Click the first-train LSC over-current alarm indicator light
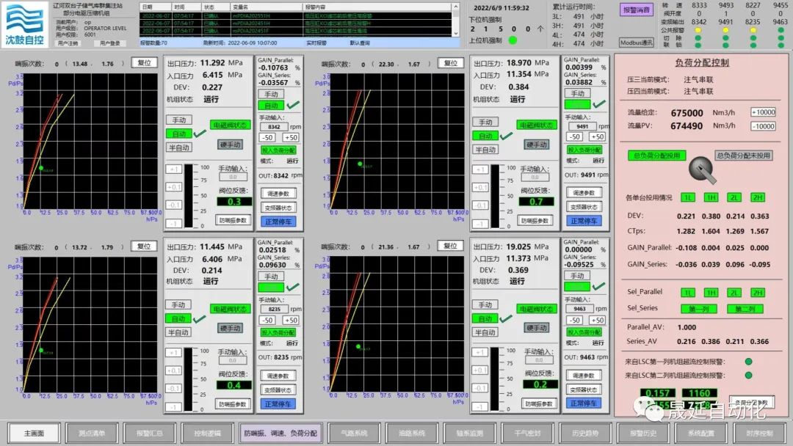The image size is (793, 446). 748,361
